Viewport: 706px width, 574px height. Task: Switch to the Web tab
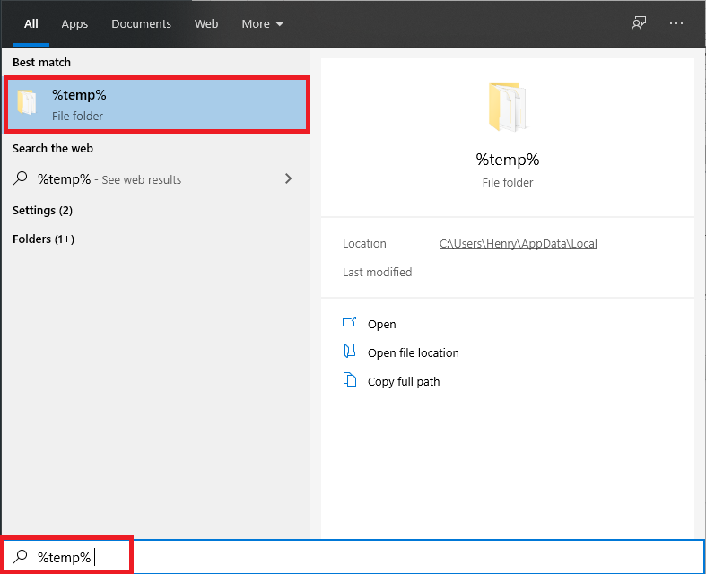click(x=206, y=24)
